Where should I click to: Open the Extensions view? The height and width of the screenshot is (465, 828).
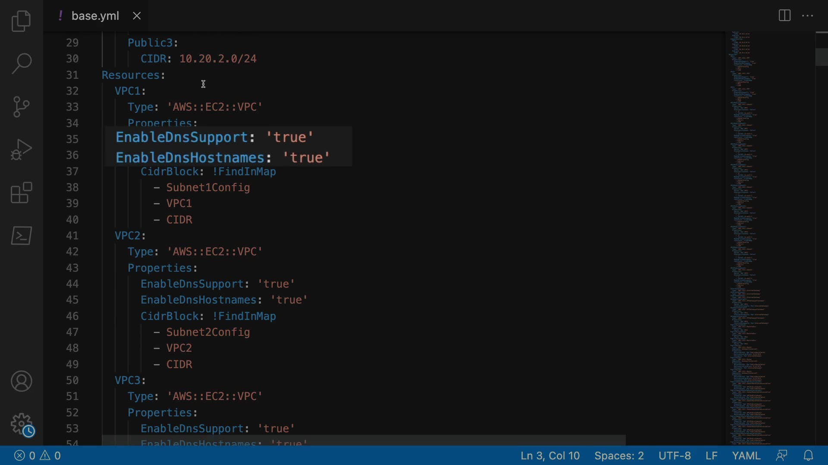pos(21,192)
